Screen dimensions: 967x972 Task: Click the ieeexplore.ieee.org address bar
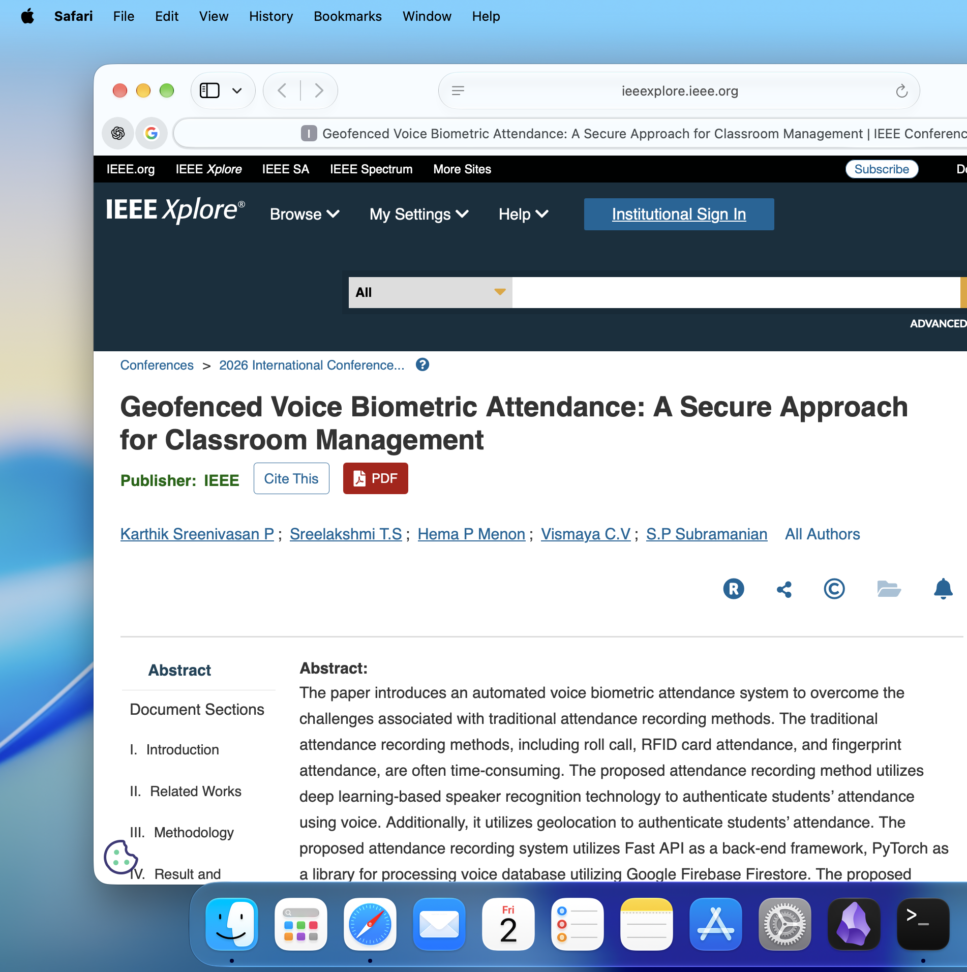[x=679, y=91]
